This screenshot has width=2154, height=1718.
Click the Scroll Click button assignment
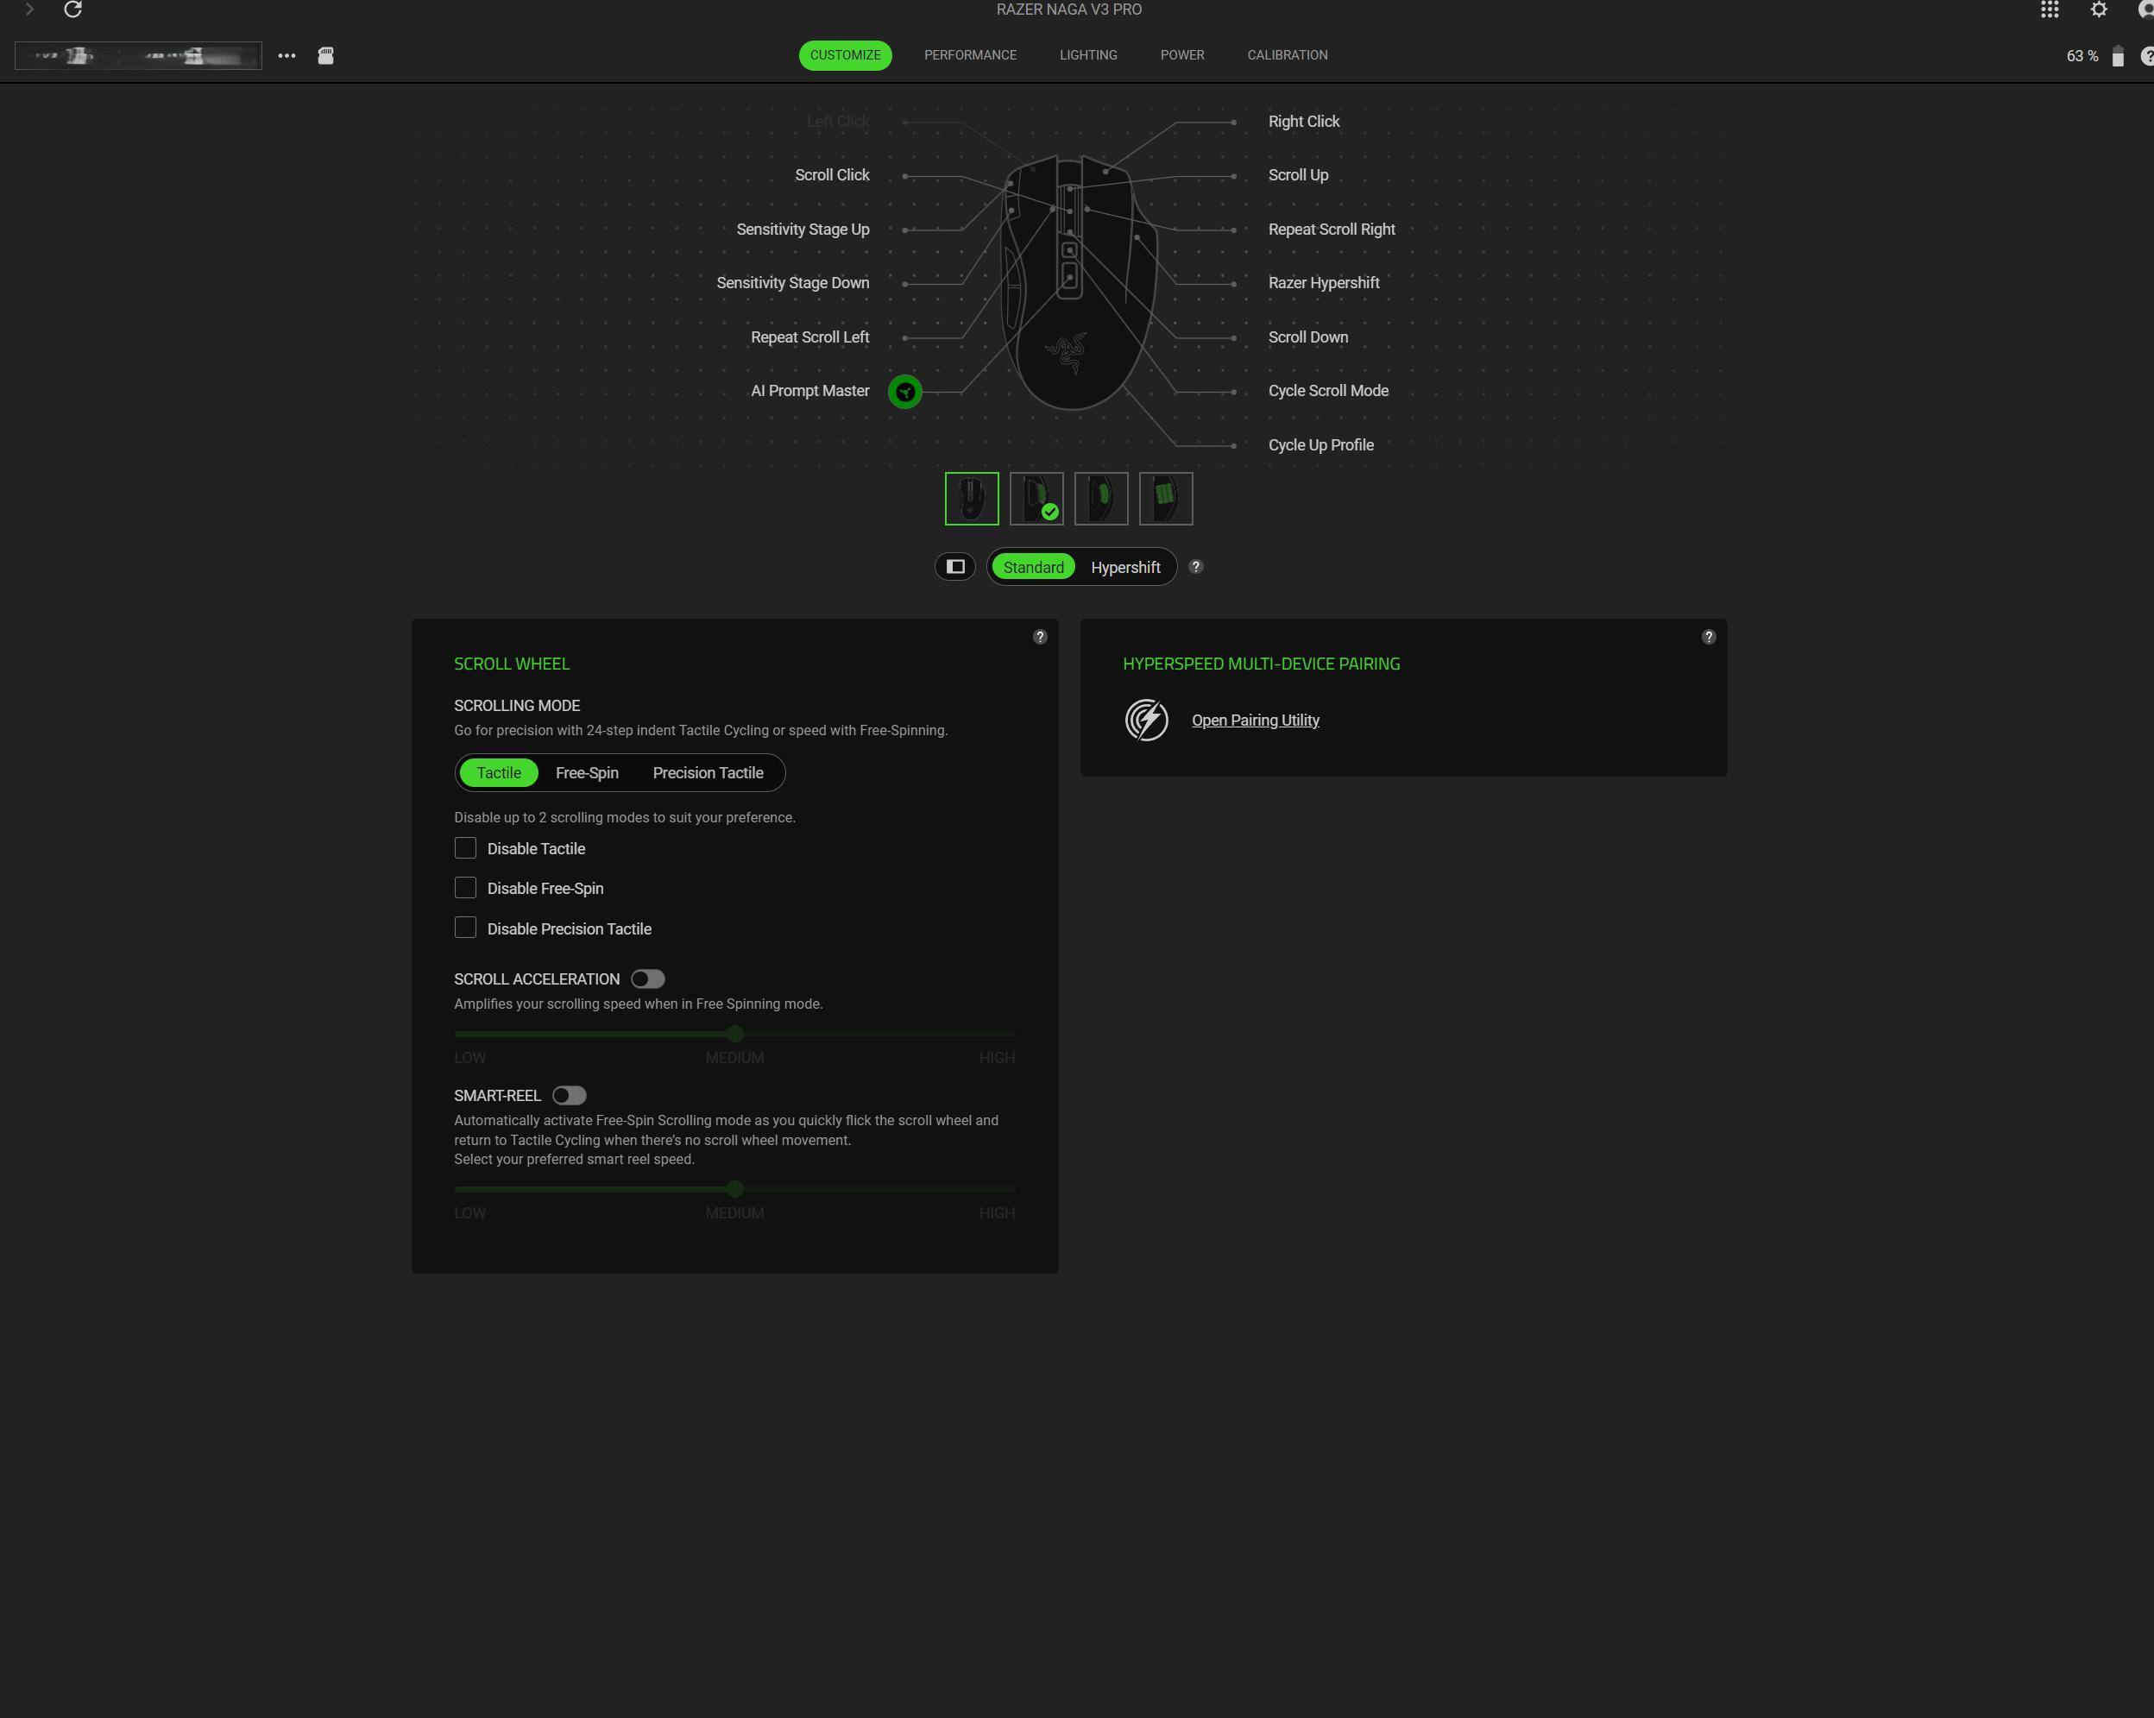(x=832, y=176)
